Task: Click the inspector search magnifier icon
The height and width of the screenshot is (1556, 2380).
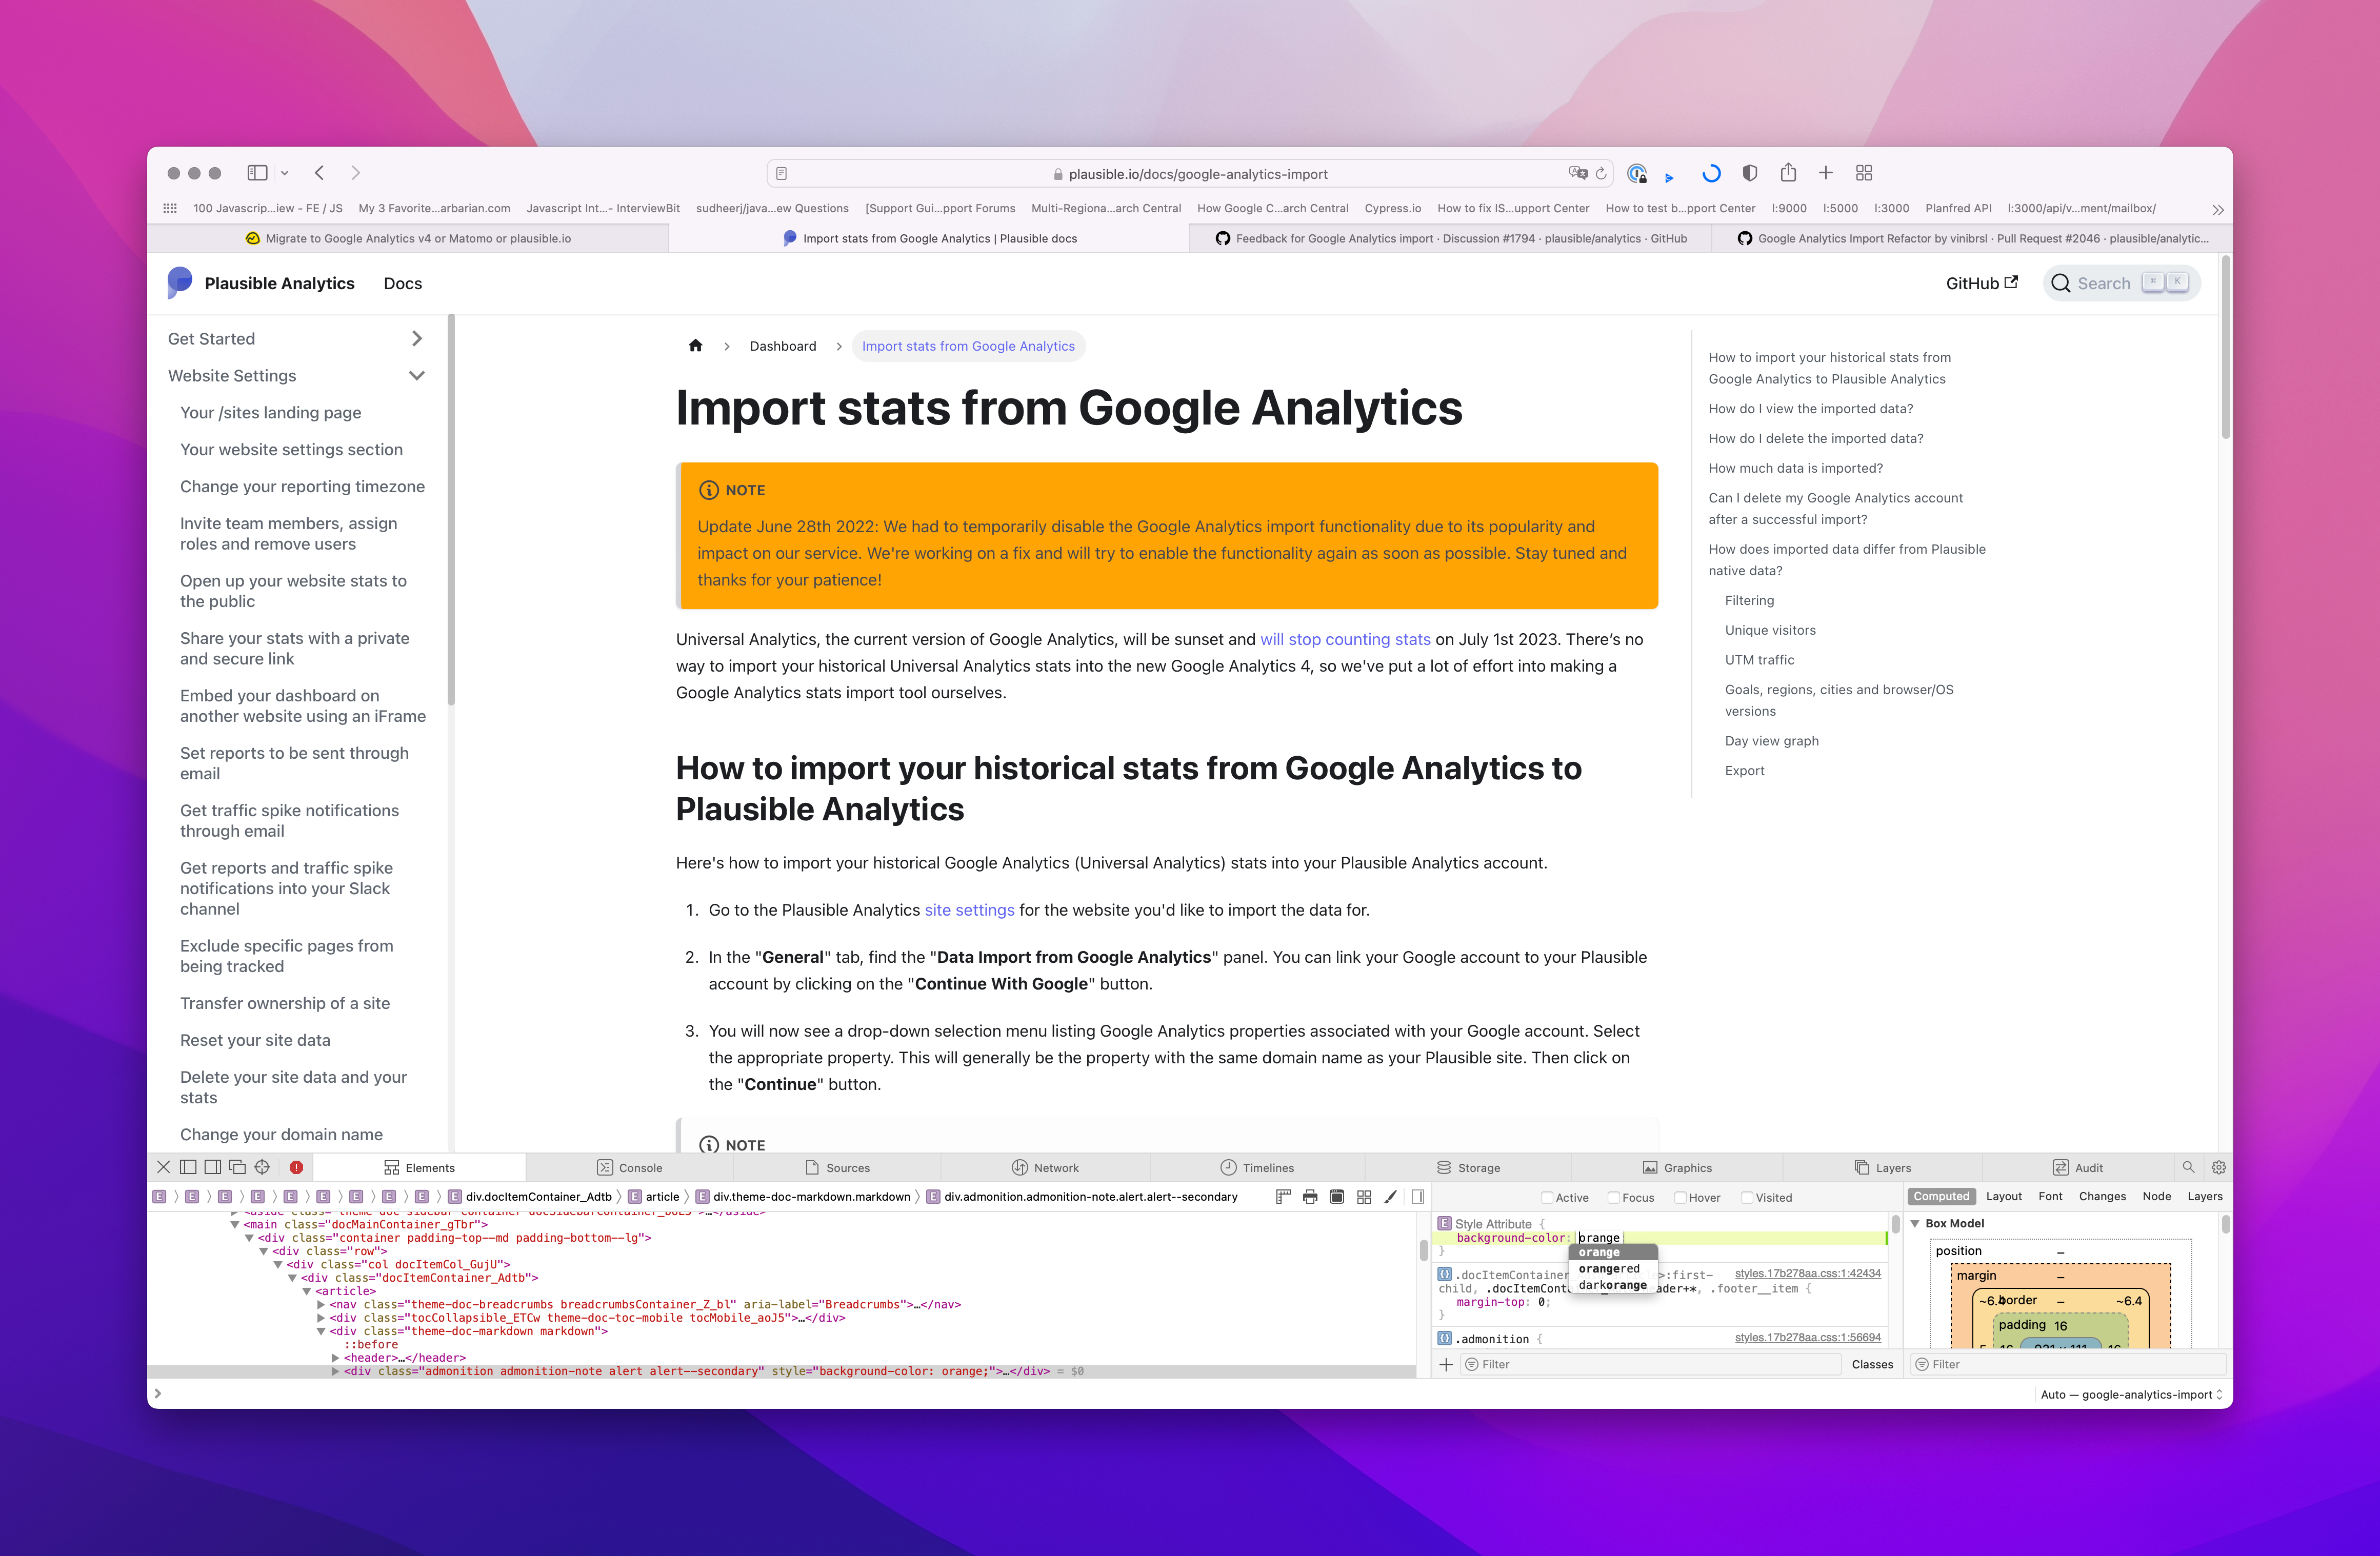Action: [x=2188, y=1167]
